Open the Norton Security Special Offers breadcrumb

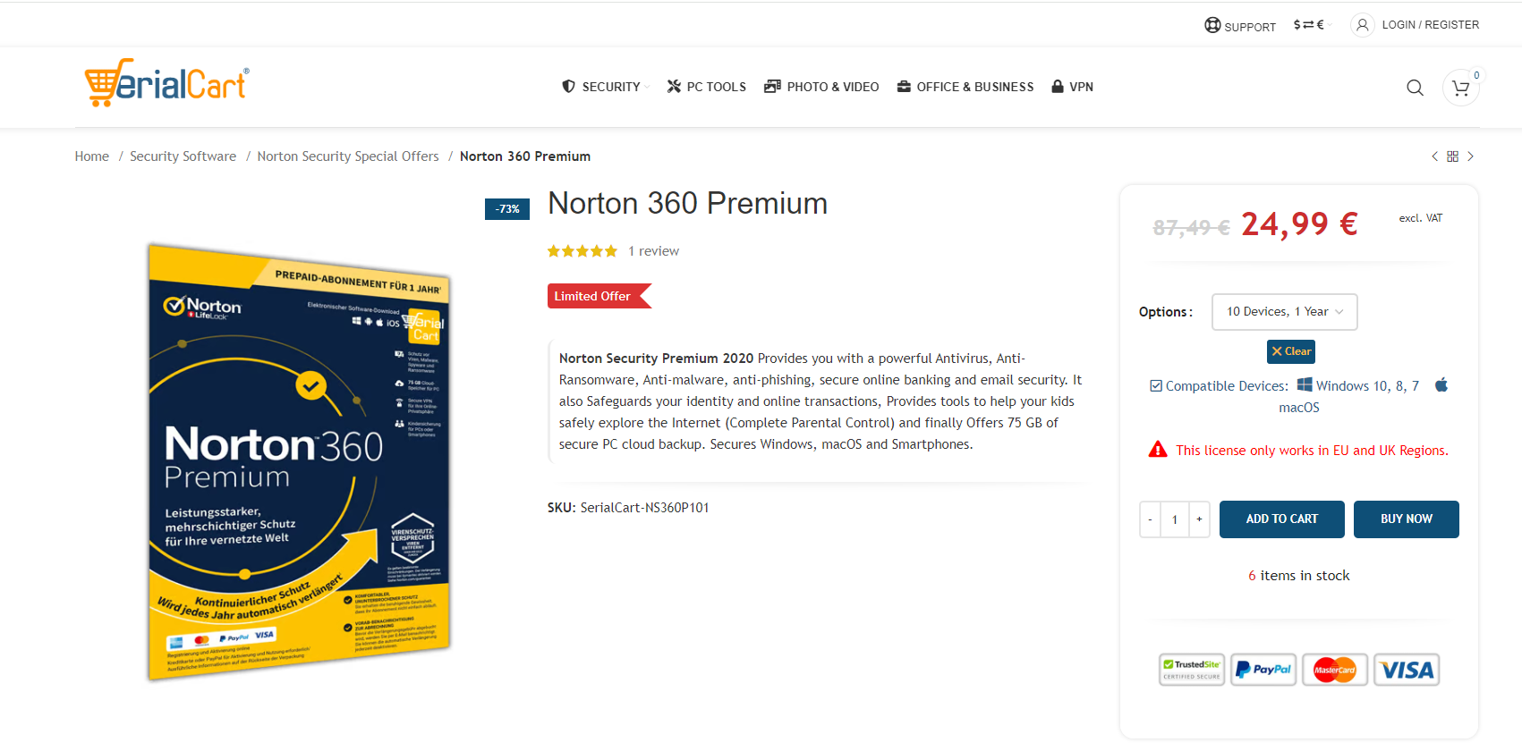348,156
